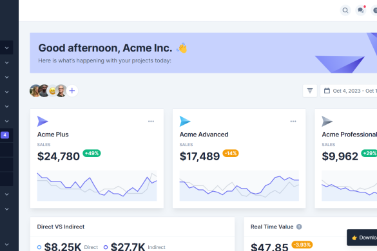Open the search icon in header
Image resolution: width=377 pixels, height=251 pixels.
tap(345, 10)
